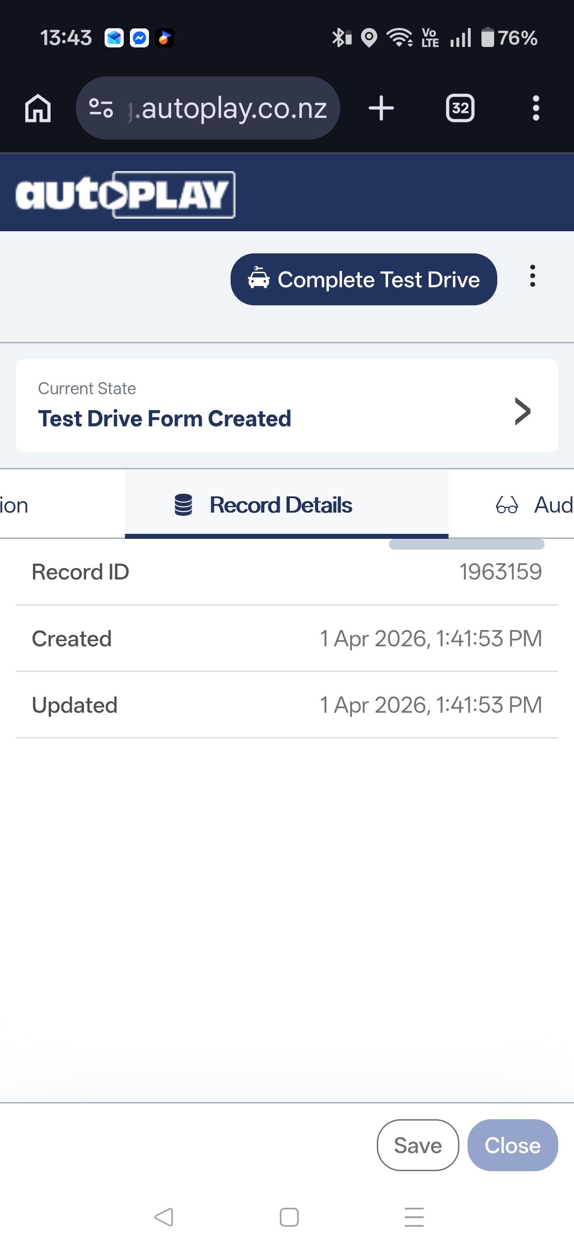This screenshot has height=1252, width=574.
Task: Tap the Android home square icon
Action: coord(289,1217)
